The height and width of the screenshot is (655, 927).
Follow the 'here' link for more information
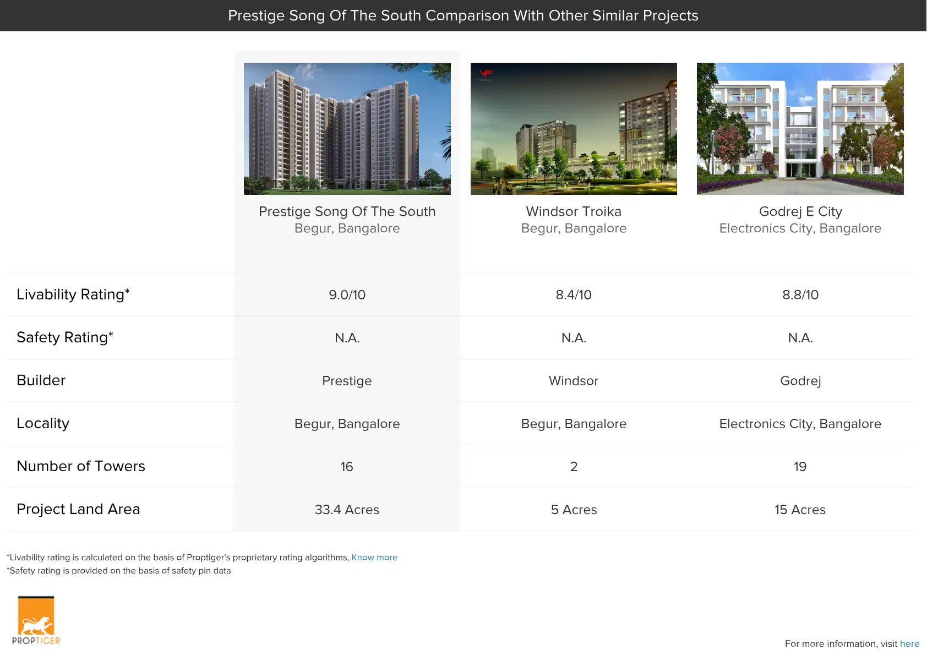coord(909,643)
